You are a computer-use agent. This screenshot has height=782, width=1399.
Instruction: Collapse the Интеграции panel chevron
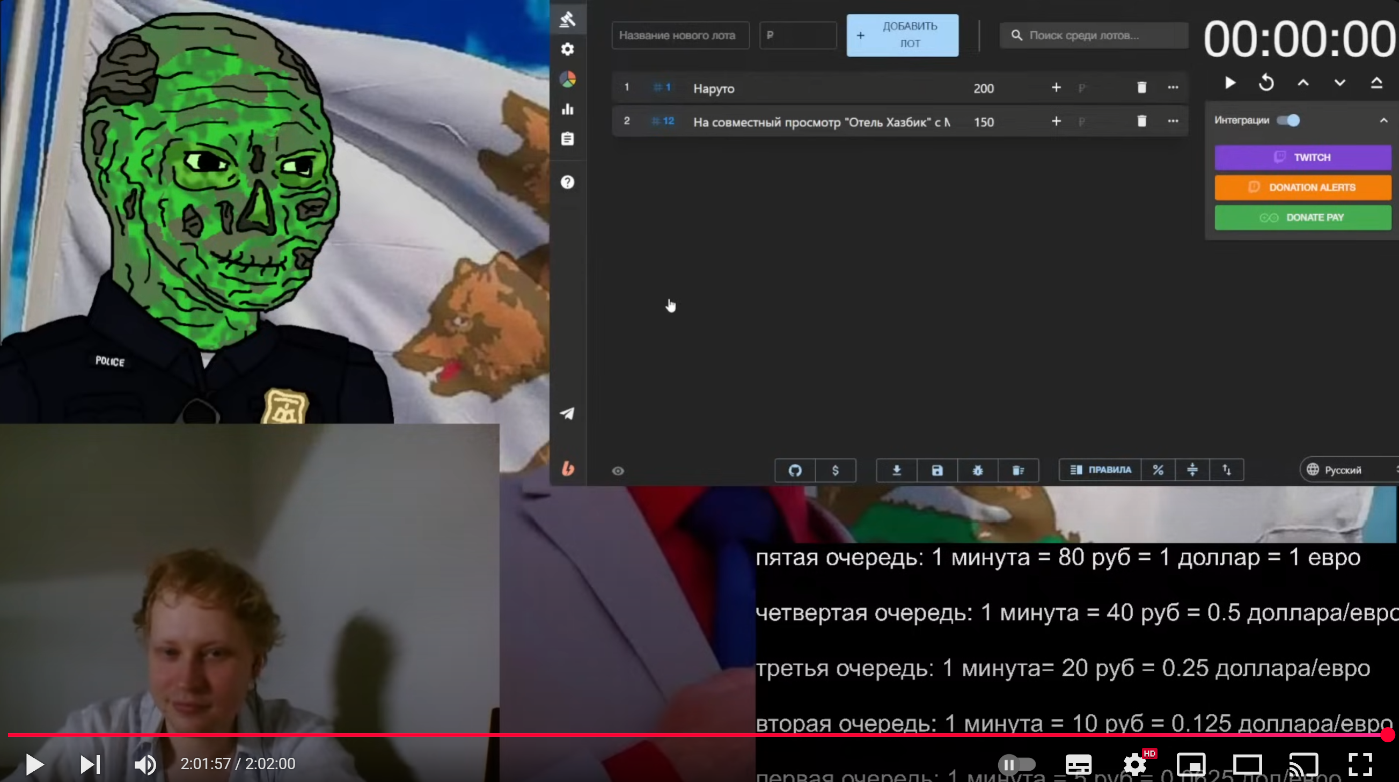tap(1383, 120)
